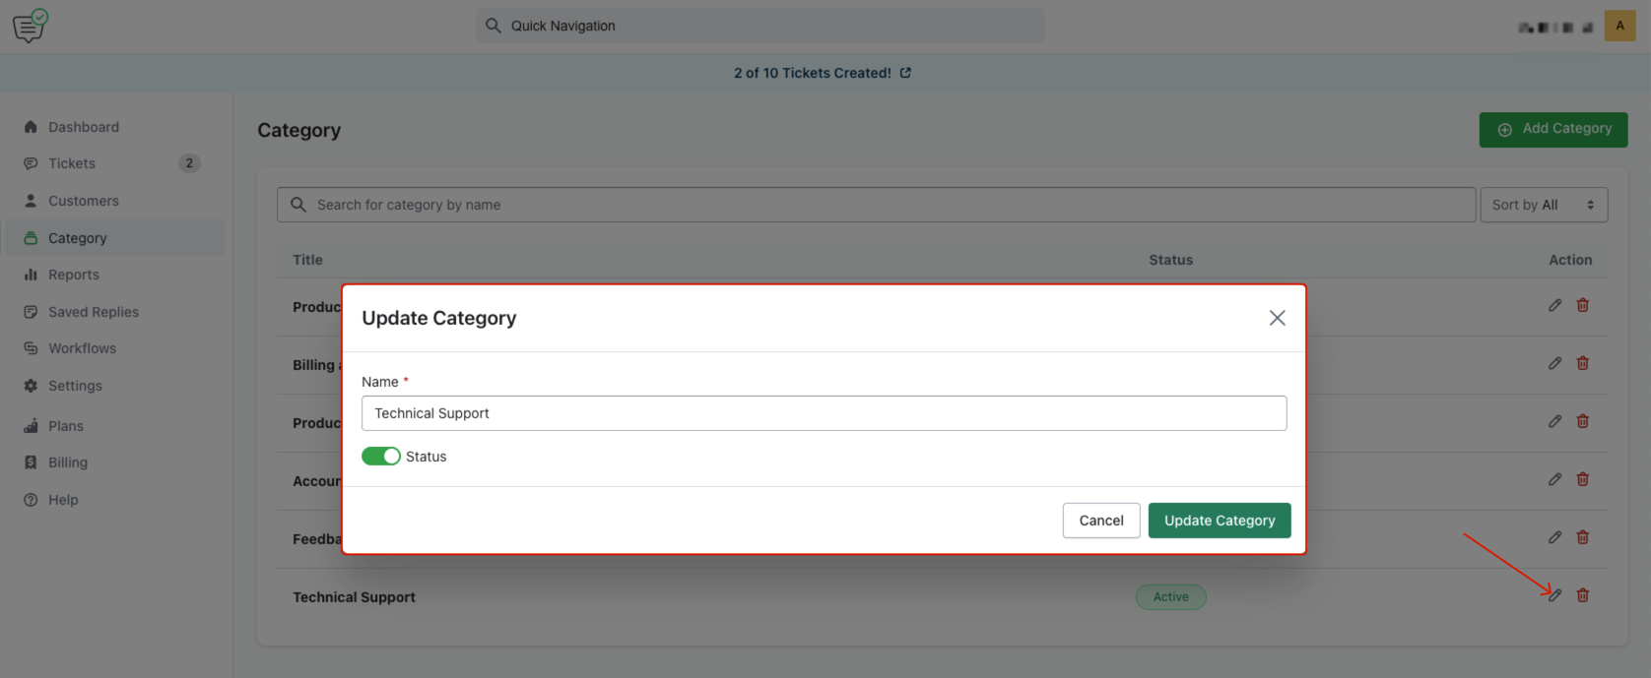Open the Sort by All dropdown

pos(1543,205)
